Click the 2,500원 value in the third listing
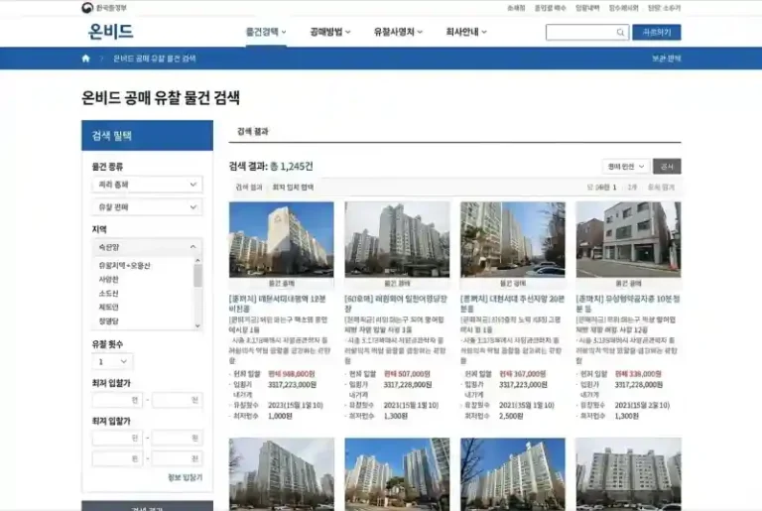This screenshot has width=762, height=511. pyautogui.click(x=511, y=416)
